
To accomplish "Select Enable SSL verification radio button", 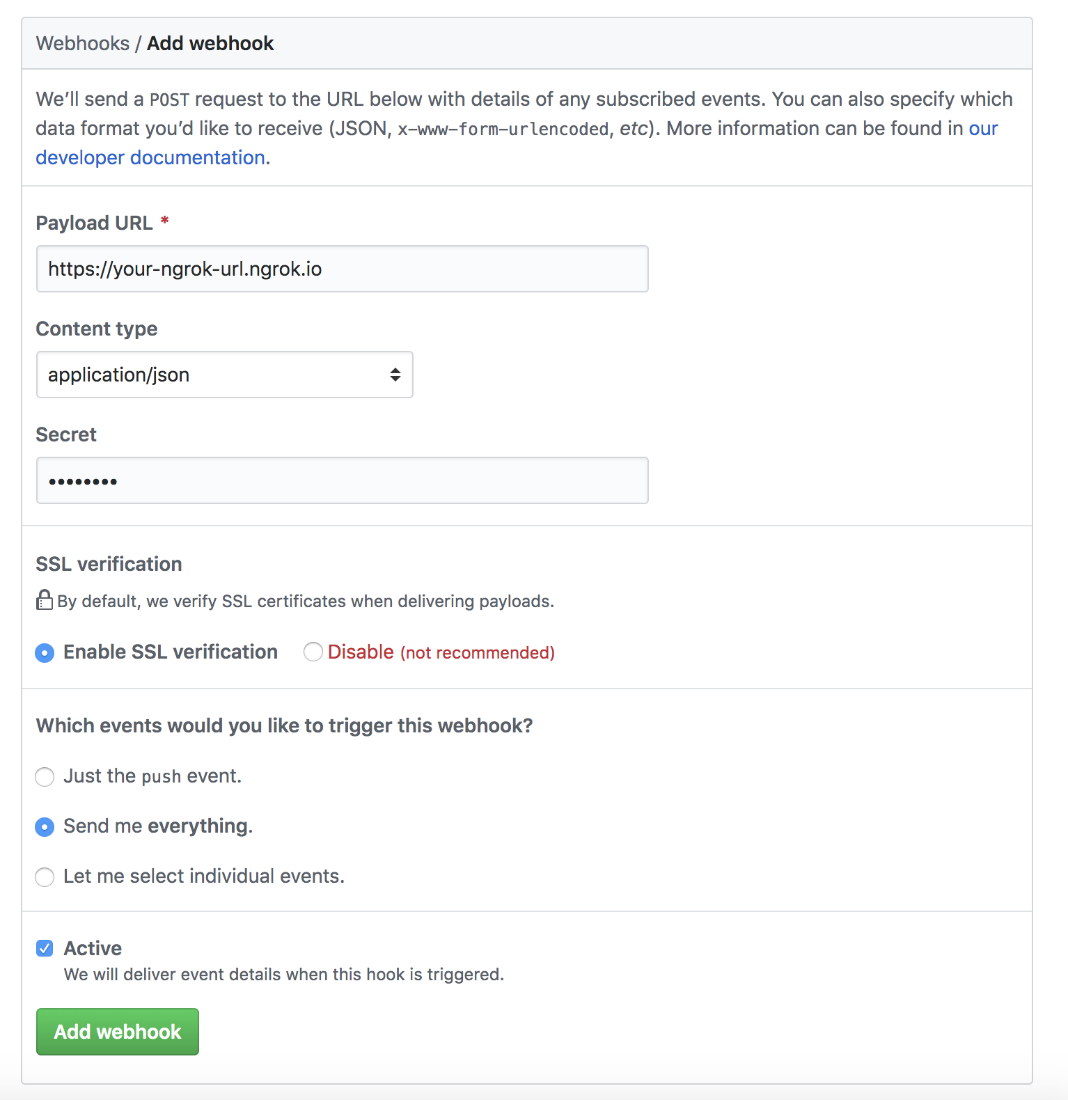I will pyautogui.click(x=45, y=652).
